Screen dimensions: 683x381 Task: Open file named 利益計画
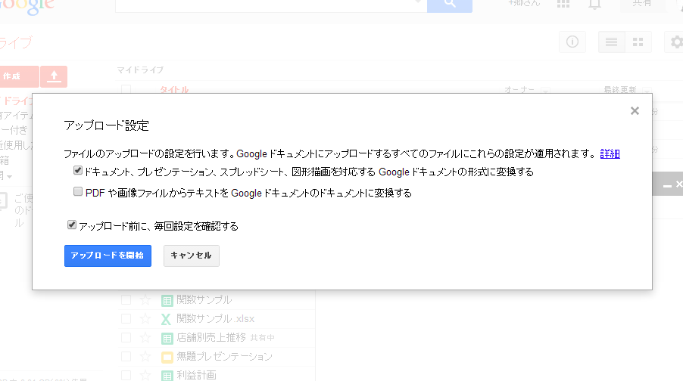196,375
